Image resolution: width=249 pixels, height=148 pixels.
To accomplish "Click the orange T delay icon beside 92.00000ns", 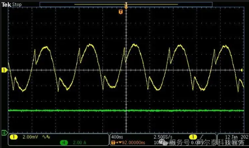I will pos(113,142).
